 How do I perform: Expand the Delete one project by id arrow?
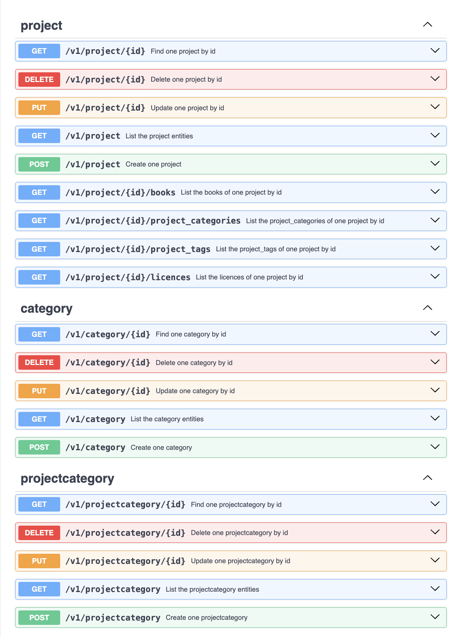coord(435,79)
